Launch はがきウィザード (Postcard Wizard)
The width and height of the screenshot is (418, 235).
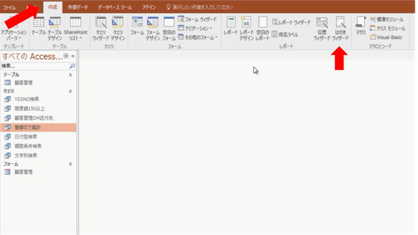[x=340, y=28]
